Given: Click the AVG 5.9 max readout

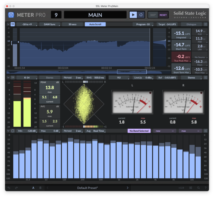Looking at the screenshot, I should coord(50,112).
